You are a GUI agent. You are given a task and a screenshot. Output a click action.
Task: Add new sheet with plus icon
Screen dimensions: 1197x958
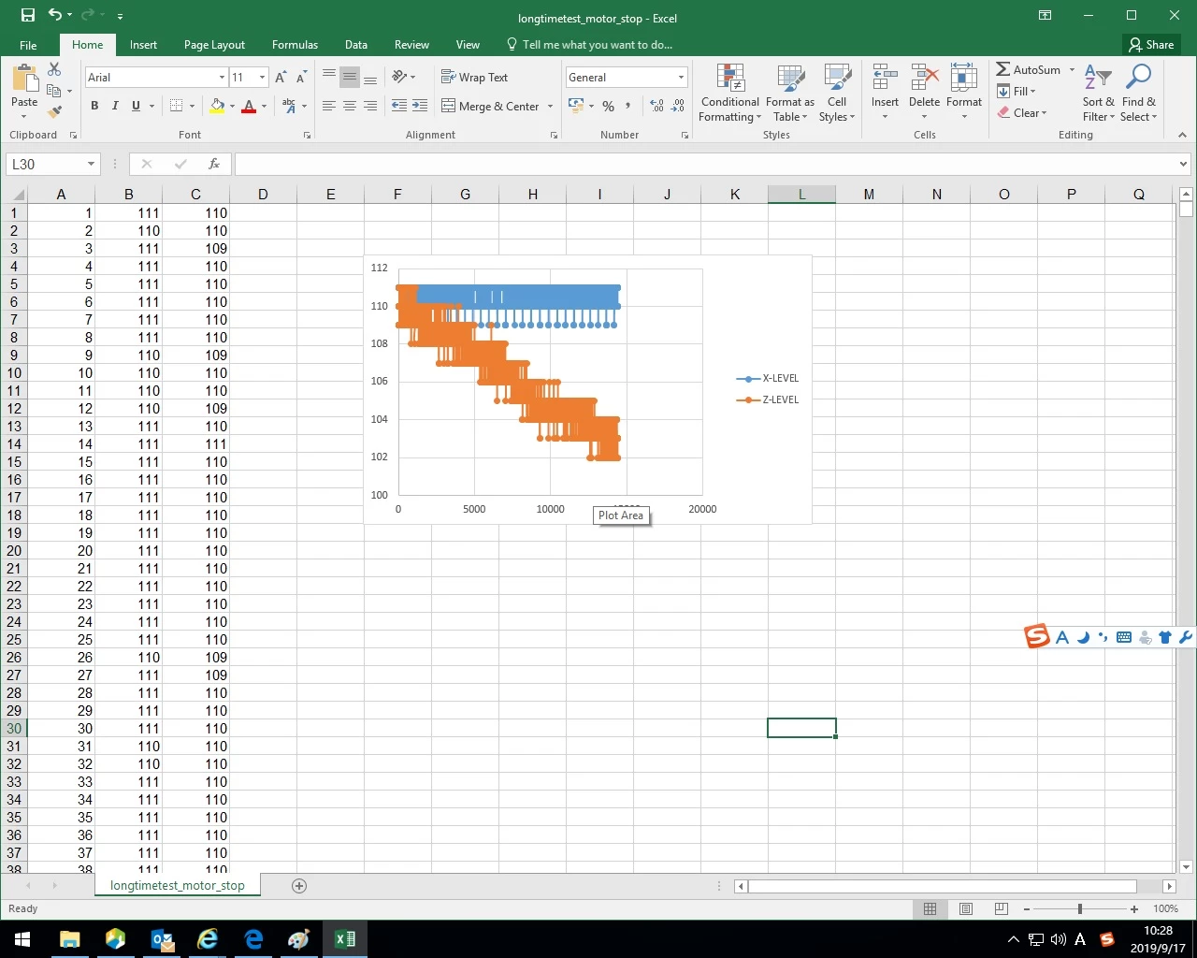299,886
